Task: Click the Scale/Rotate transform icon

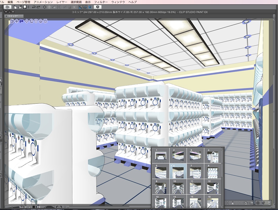Action: point(59,7)
